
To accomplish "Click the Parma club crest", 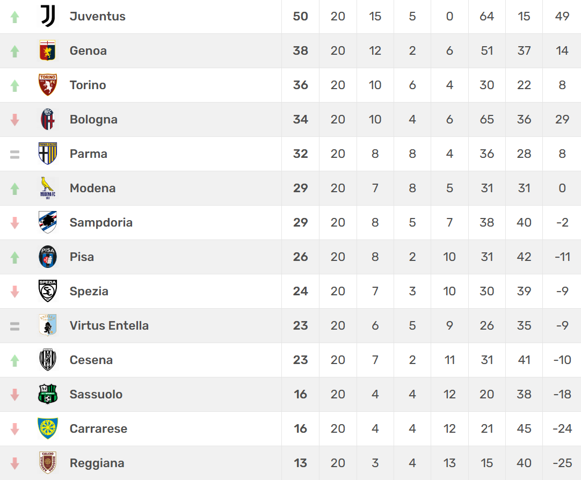I will (x=48, y=154).
